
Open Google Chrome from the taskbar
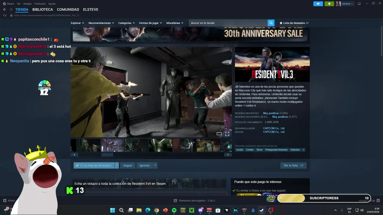point(156,210)
